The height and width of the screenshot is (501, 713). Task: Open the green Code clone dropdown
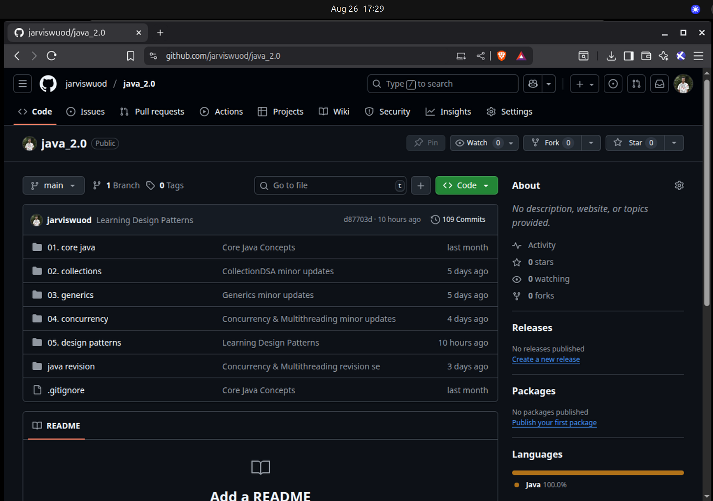(466, 185)
